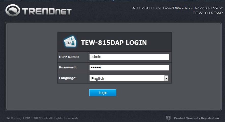The height and width of the screenshot is (122, 225).
Task: Click the TEW-815DAP model text top right
Action: [x=208, y=13]
